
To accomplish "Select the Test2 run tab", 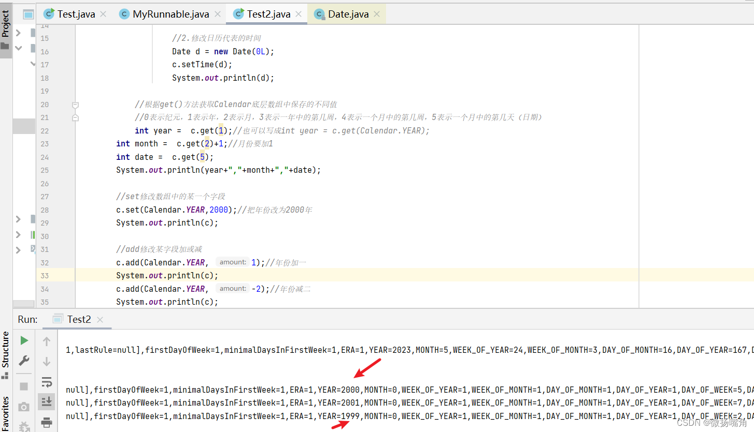I will click(79, 320).
